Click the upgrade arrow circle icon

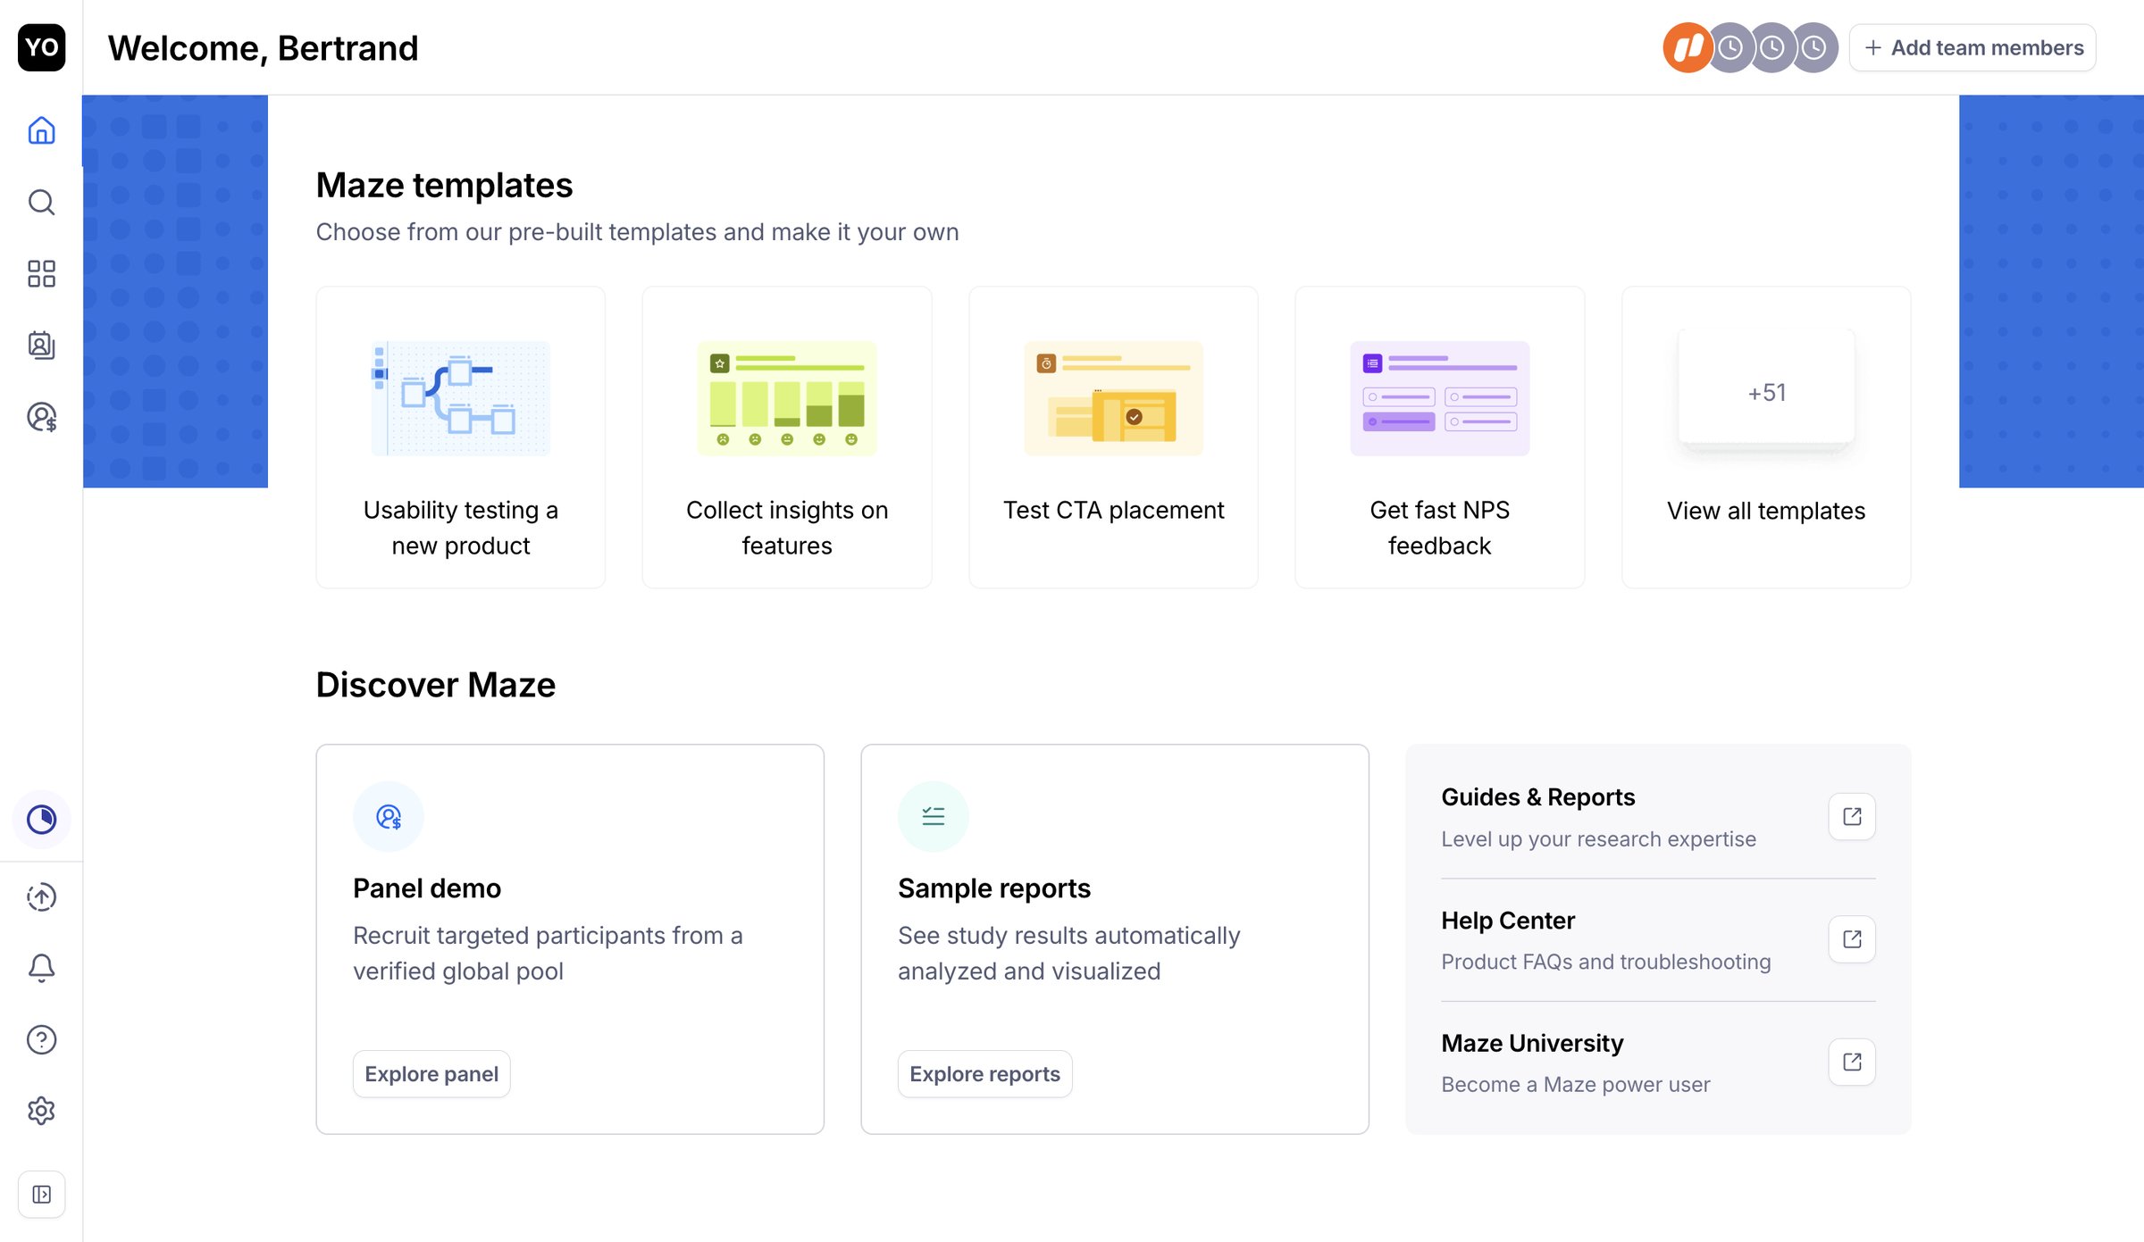pos(41,896)
